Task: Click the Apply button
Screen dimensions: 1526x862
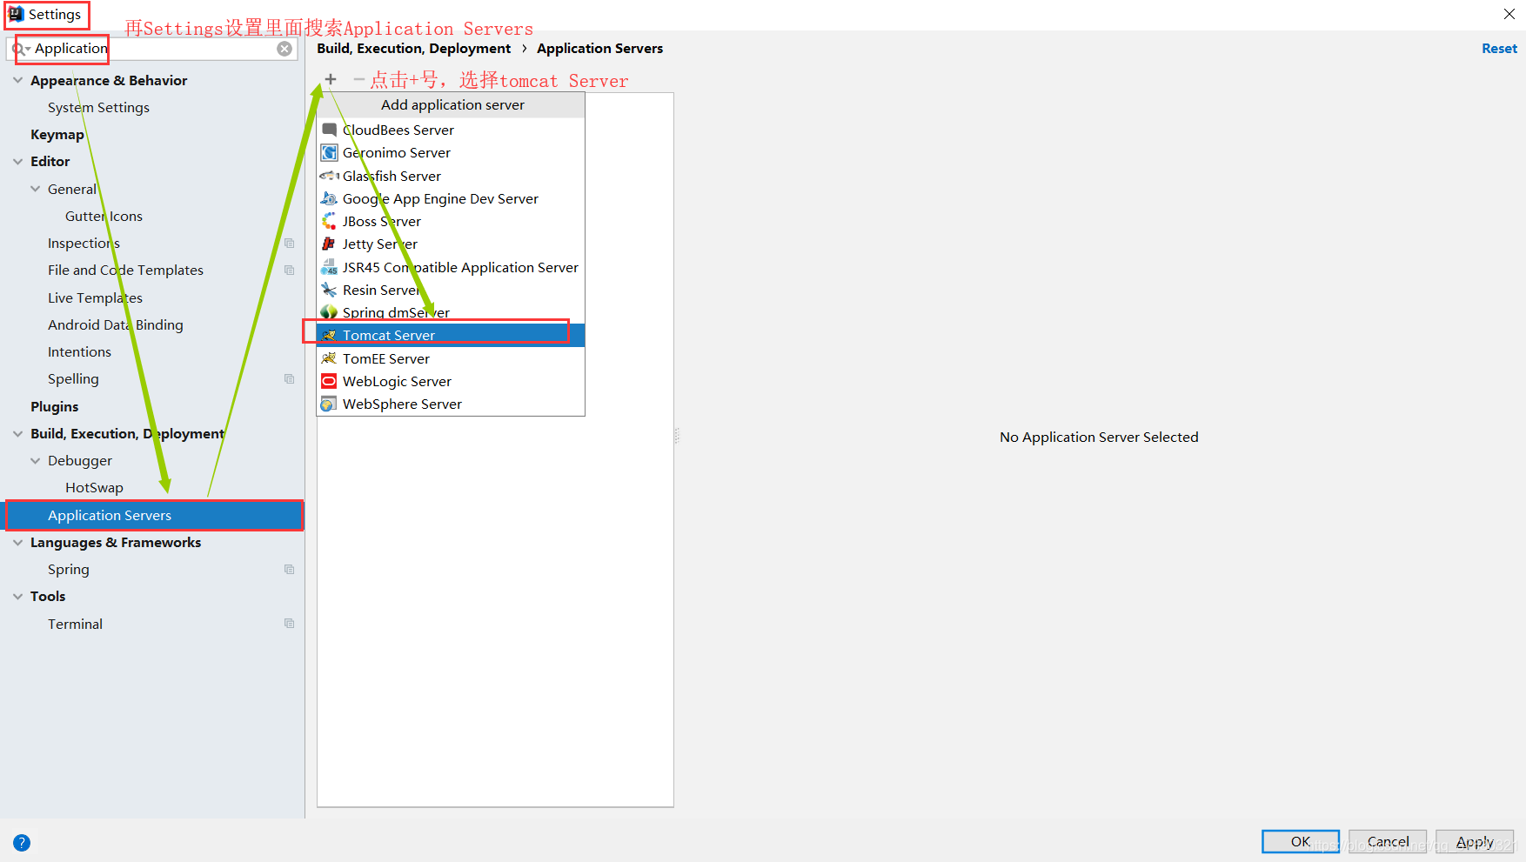Action: coord(1475,841)
